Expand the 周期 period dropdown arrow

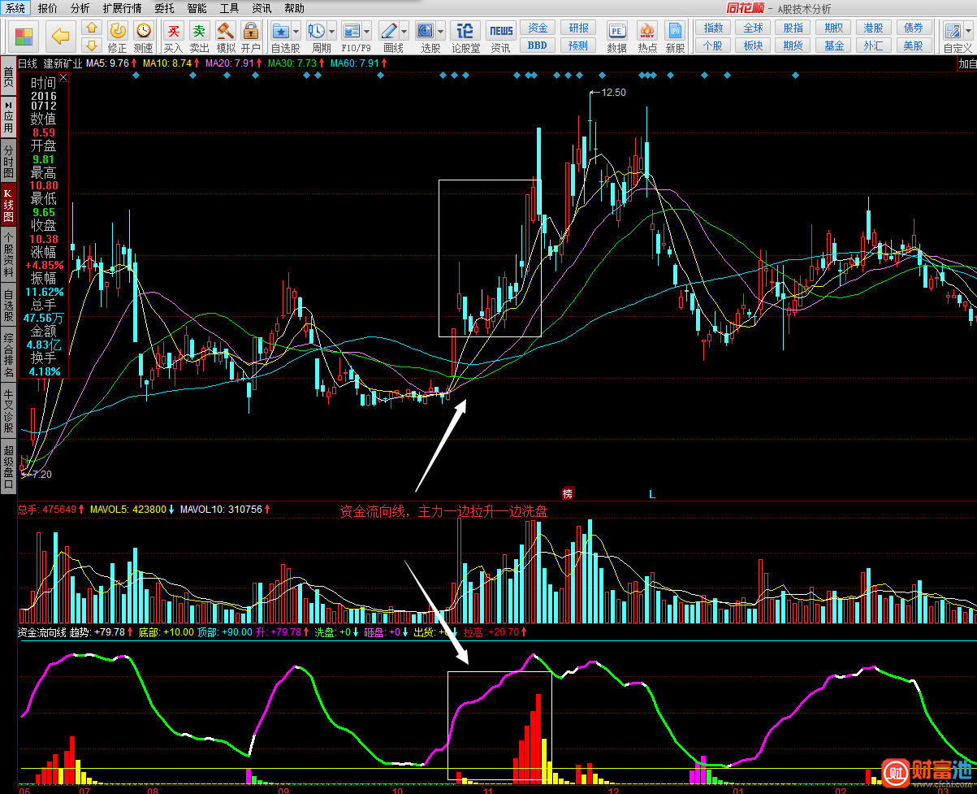(332, 32)
